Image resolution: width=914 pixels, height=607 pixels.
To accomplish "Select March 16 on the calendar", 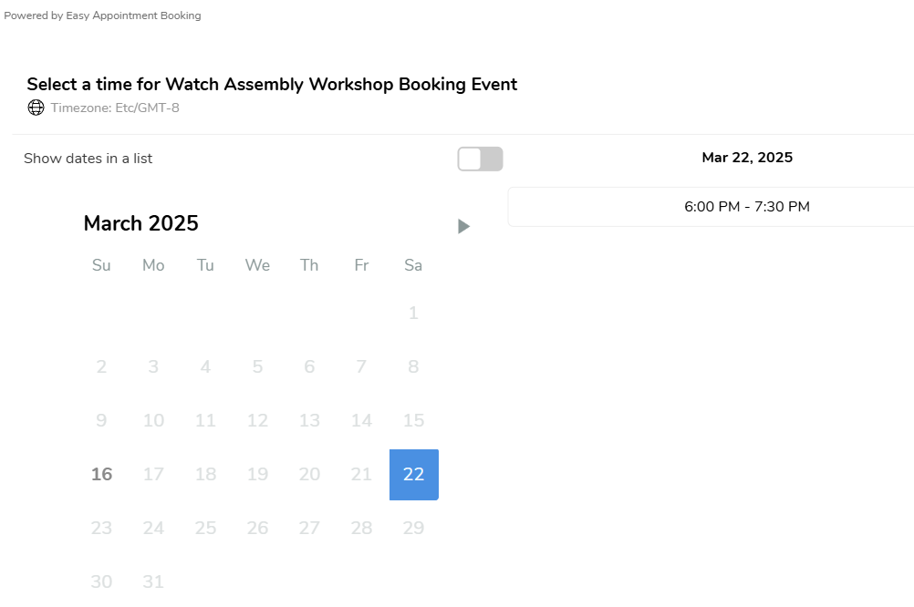I will click(x=101, y=474).
